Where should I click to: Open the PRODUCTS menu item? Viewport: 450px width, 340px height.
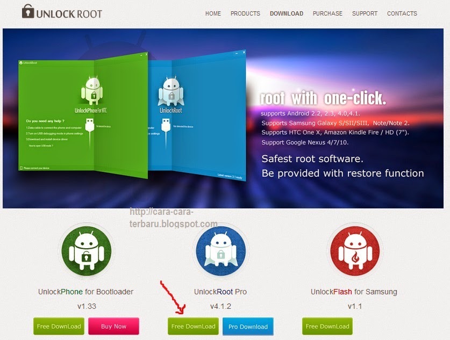tap(245, 13)
